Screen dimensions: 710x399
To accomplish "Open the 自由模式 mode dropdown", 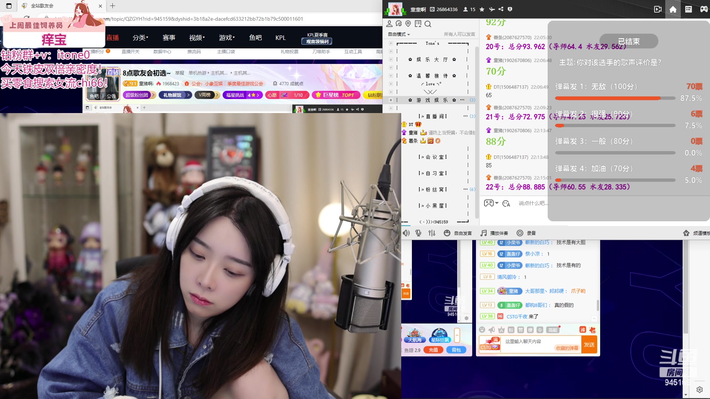I will pyautogui.click(x=399, y=34).
